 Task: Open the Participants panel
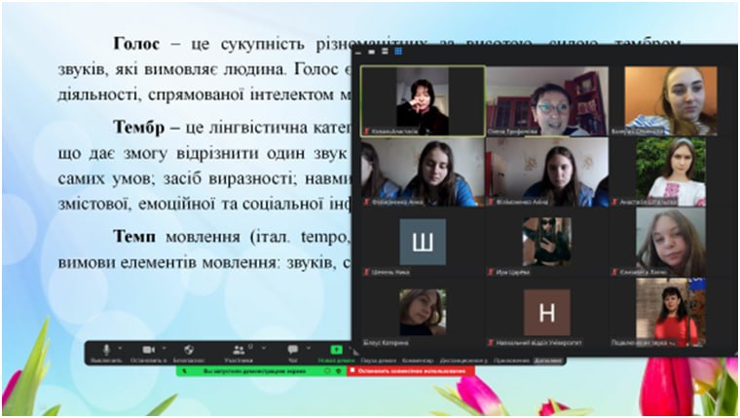point(238,351)
